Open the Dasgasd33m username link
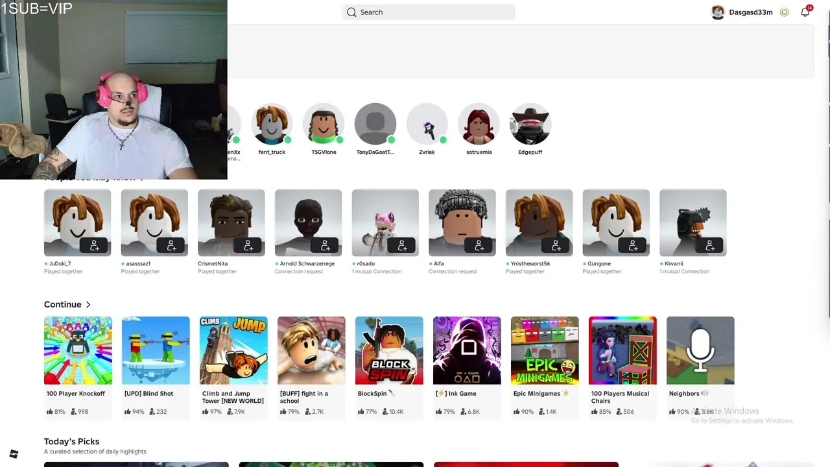This screenshot has width=830, height=467. tap(751, 12)
